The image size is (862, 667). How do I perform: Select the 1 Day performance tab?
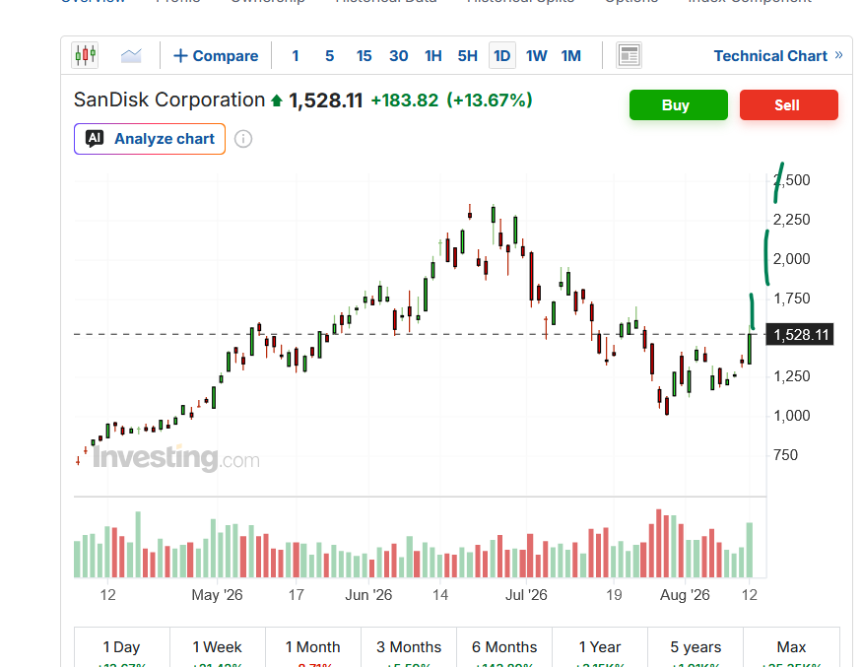point(121,647)
